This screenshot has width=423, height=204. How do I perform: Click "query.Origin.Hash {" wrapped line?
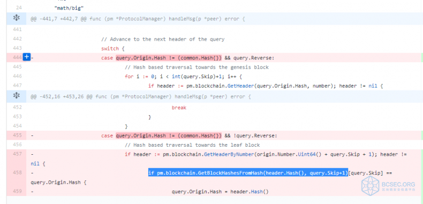point(58,183)
